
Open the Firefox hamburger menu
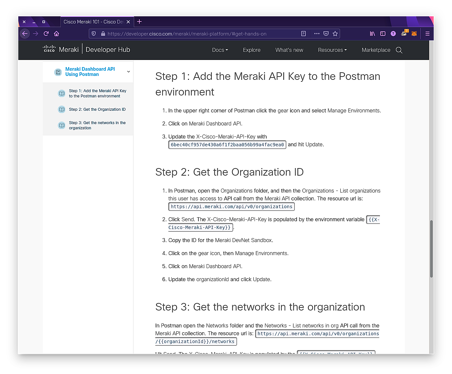[427, 34]
